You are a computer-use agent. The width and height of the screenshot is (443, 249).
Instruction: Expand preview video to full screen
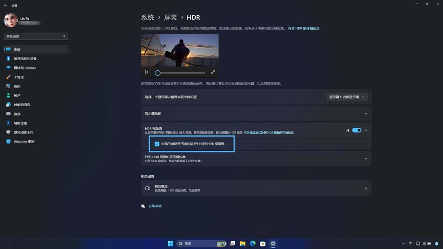point(213,72)
